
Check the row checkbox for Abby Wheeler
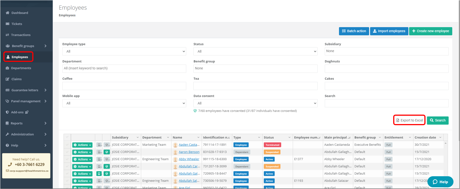pos(67,159)
